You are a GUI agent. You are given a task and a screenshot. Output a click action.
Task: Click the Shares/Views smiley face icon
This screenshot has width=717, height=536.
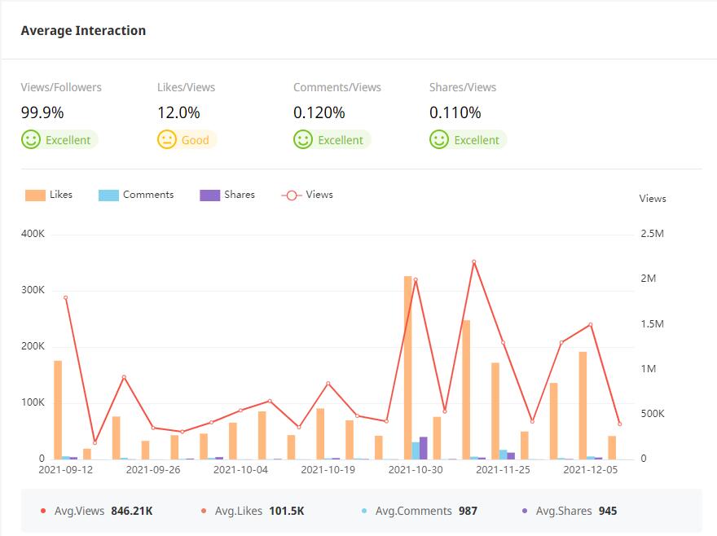point(439,139)
